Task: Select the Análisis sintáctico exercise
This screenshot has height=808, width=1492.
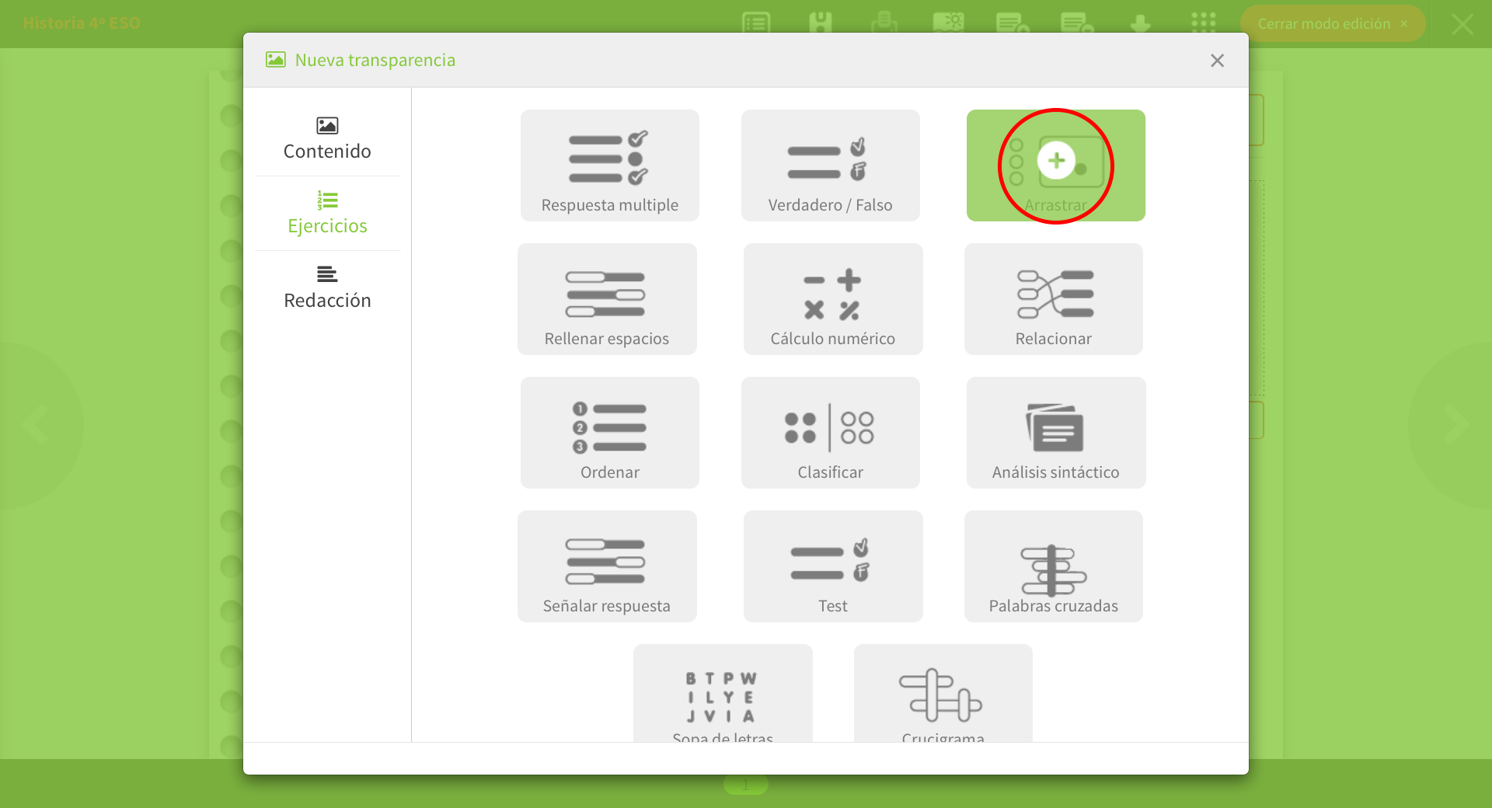Action: coord(1055,433)
